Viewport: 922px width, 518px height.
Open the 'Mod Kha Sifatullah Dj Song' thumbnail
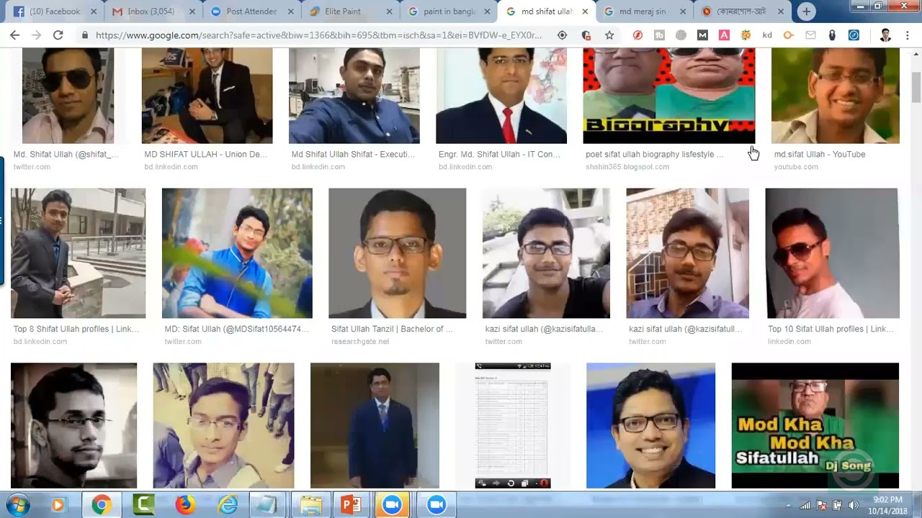(x=815, y=426)
